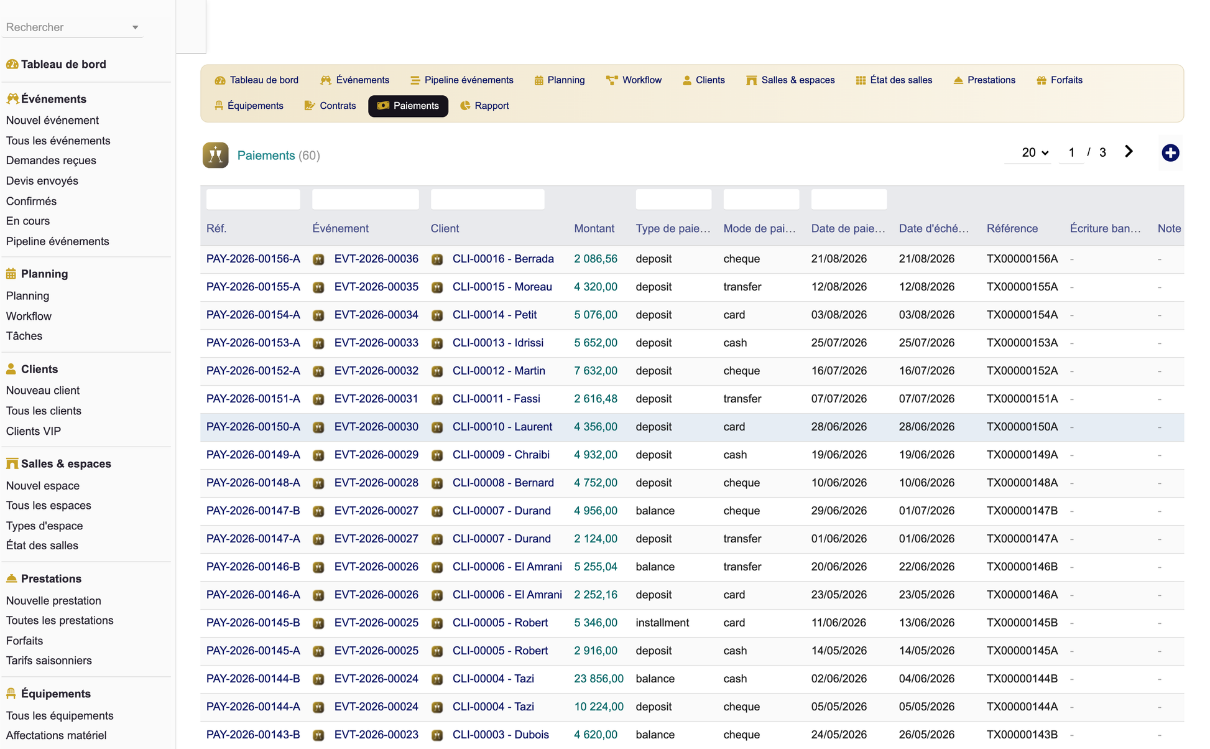Click client icon beside CLI-00003 - Dubois
The image size is (1210, 749).
437,735
